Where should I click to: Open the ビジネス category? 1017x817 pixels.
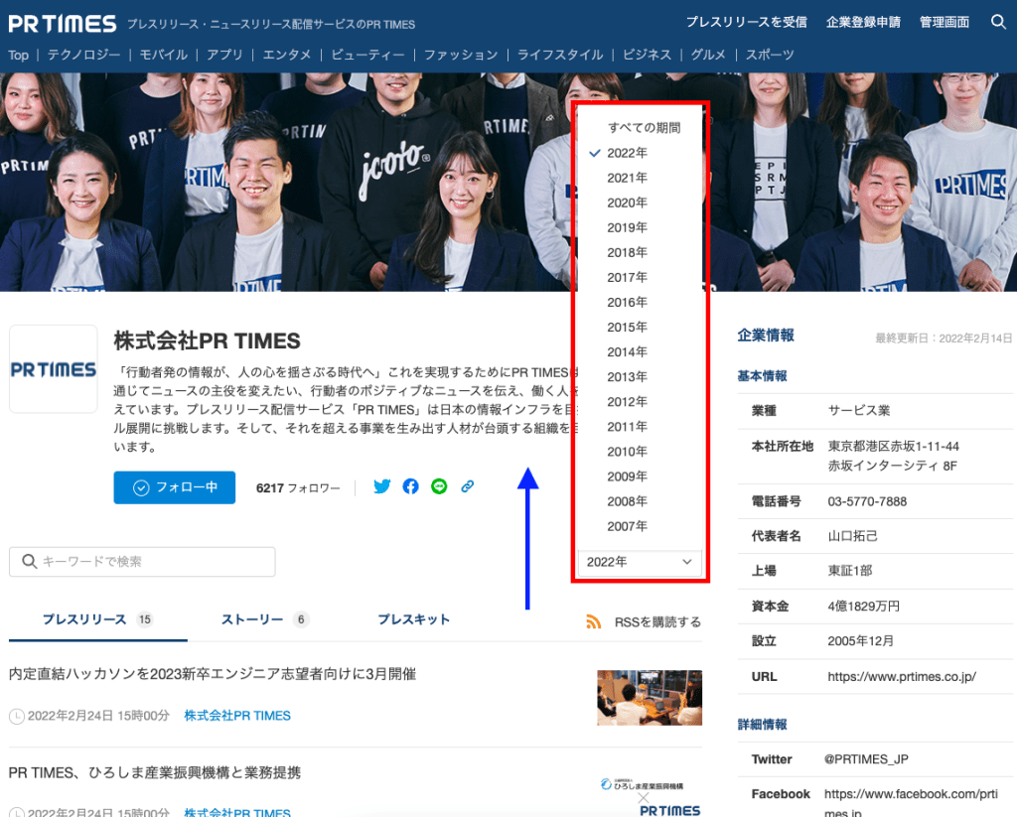[647, 56]
